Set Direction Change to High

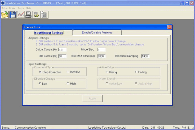68,83
